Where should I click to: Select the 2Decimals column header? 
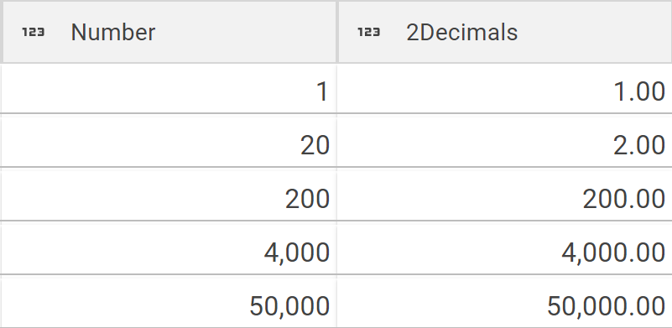pyautogui.click(x=505, y=32)
